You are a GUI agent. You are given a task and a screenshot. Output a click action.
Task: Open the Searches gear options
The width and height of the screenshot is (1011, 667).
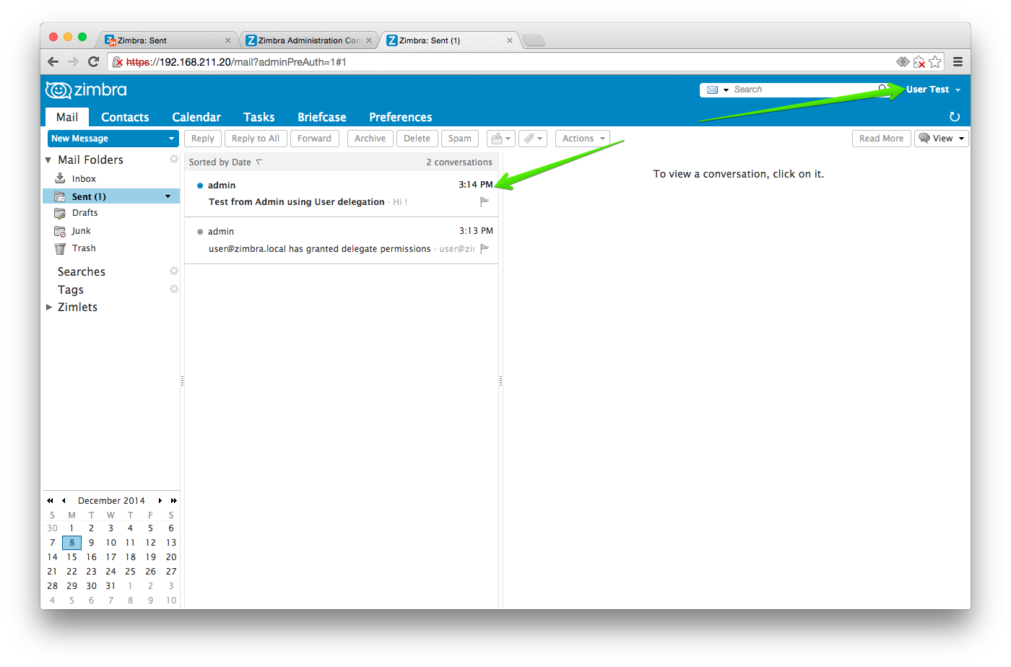point(174,271)
